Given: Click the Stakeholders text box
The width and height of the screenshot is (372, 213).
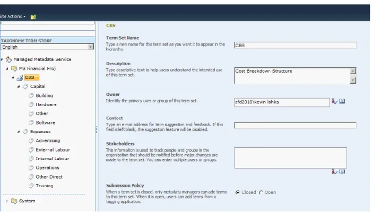Looking at the screenshot, I should pos(291,158).
